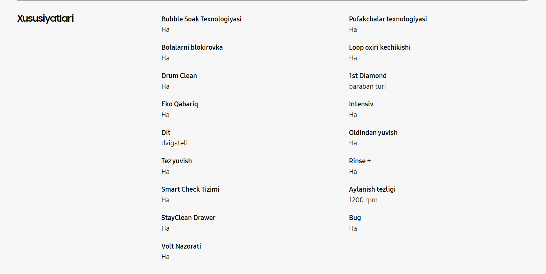This screenshot has height=274, width=546.
Task: Click the 1200 rpm spin speed value
Action: pyautogui.click(x=363, y=200)
